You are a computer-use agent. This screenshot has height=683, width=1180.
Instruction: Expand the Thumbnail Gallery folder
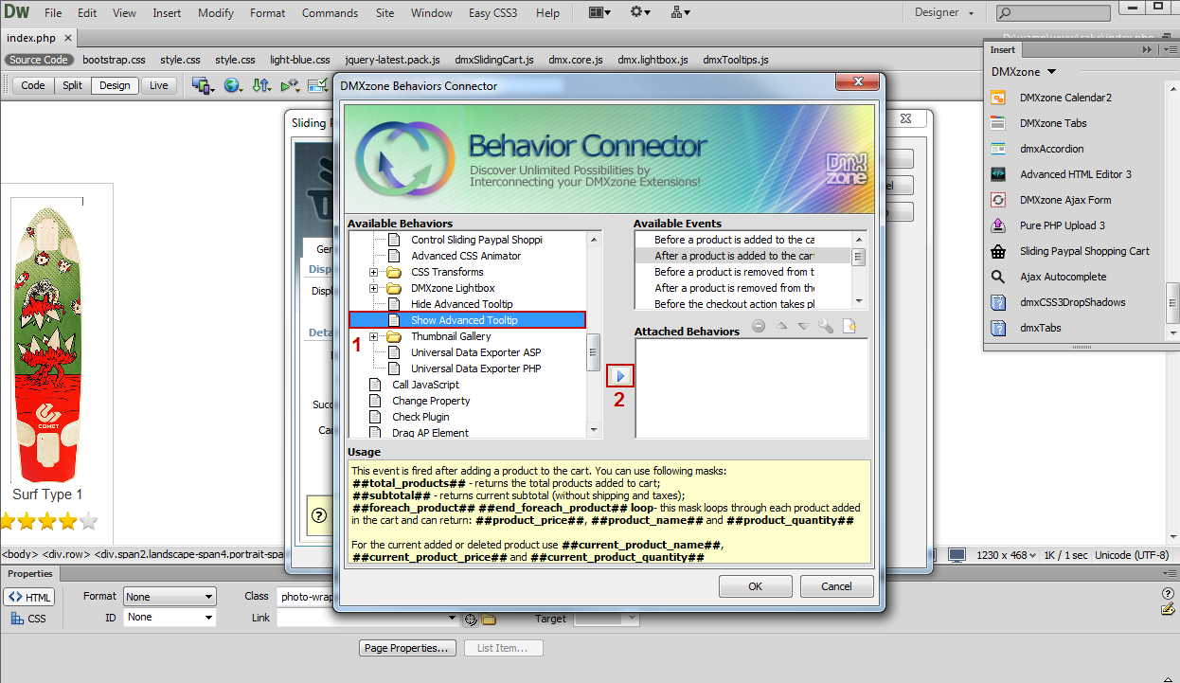(x=374, y=336)
